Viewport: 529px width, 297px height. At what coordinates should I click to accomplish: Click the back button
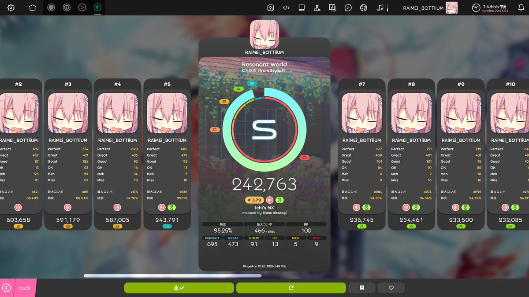tap(18, 288)
